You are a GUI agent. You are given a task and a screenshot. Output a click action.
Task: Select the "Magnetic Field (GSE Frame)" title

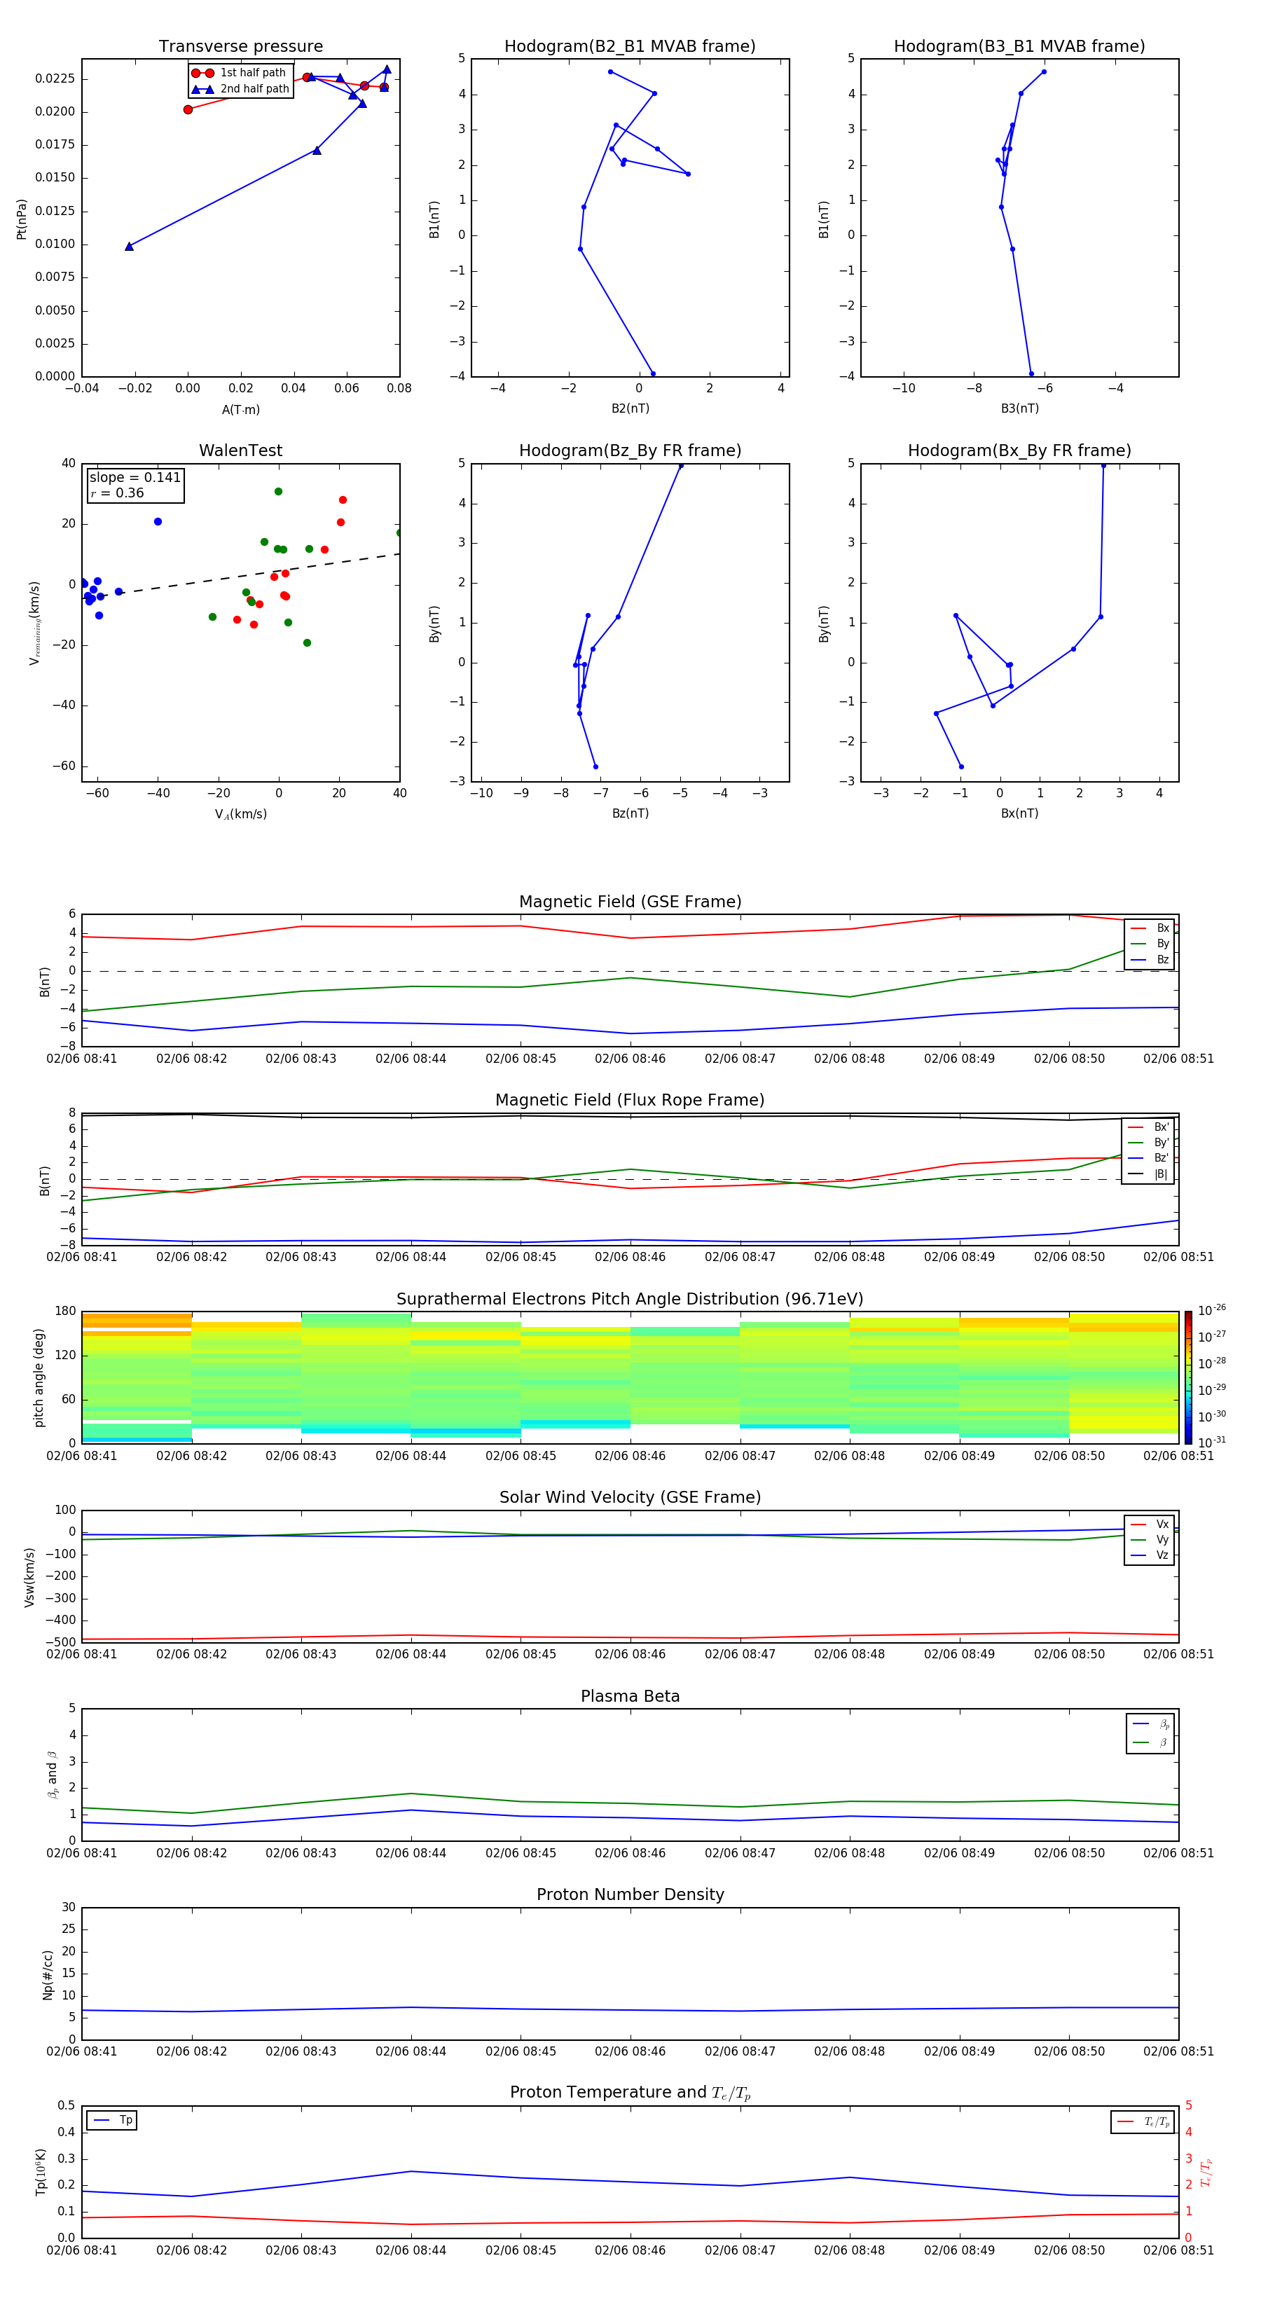(x=630, y=902)
